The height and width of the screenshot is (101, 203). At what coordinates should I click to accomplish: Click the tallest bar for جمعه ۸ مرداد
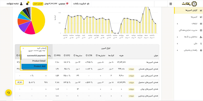(x=146, y=20)
